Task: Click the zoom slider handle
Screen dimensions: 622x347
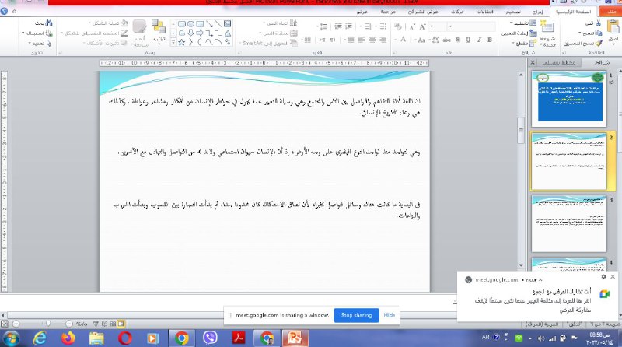Action: coord(48,324)
